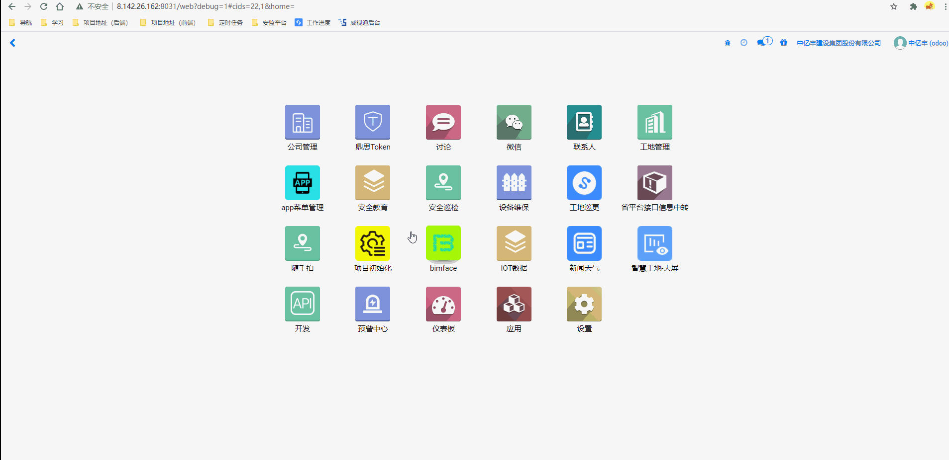949x460 pixels.
Task: Open the browser extensions puzzle icon
Action: click(913, 6)
